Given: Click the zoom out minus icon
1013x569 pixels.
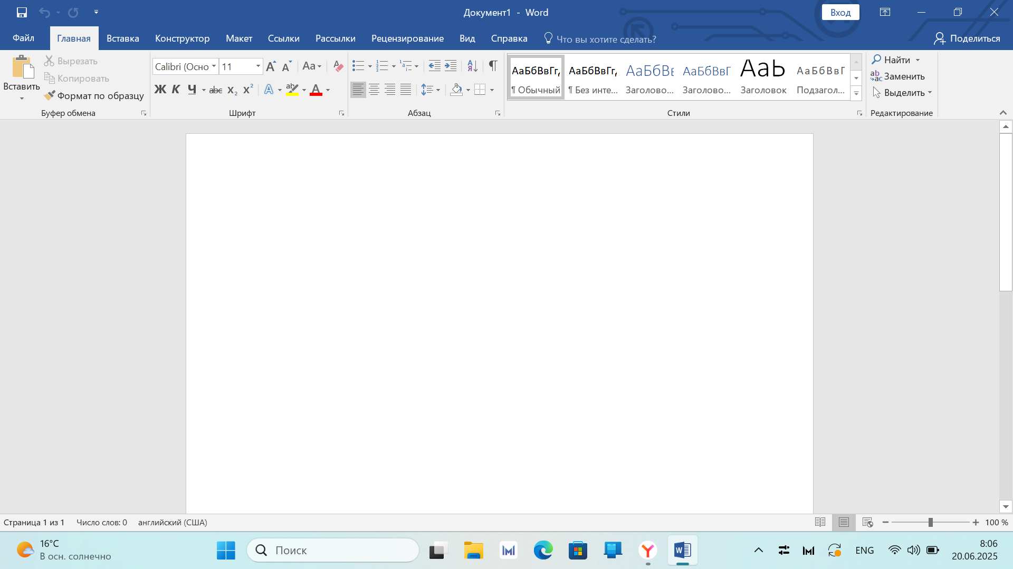Looking at the screenshot, I should click(885, 522).
